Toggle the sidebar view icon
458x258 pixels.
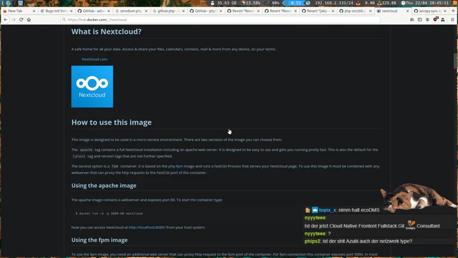click(420, 20)
